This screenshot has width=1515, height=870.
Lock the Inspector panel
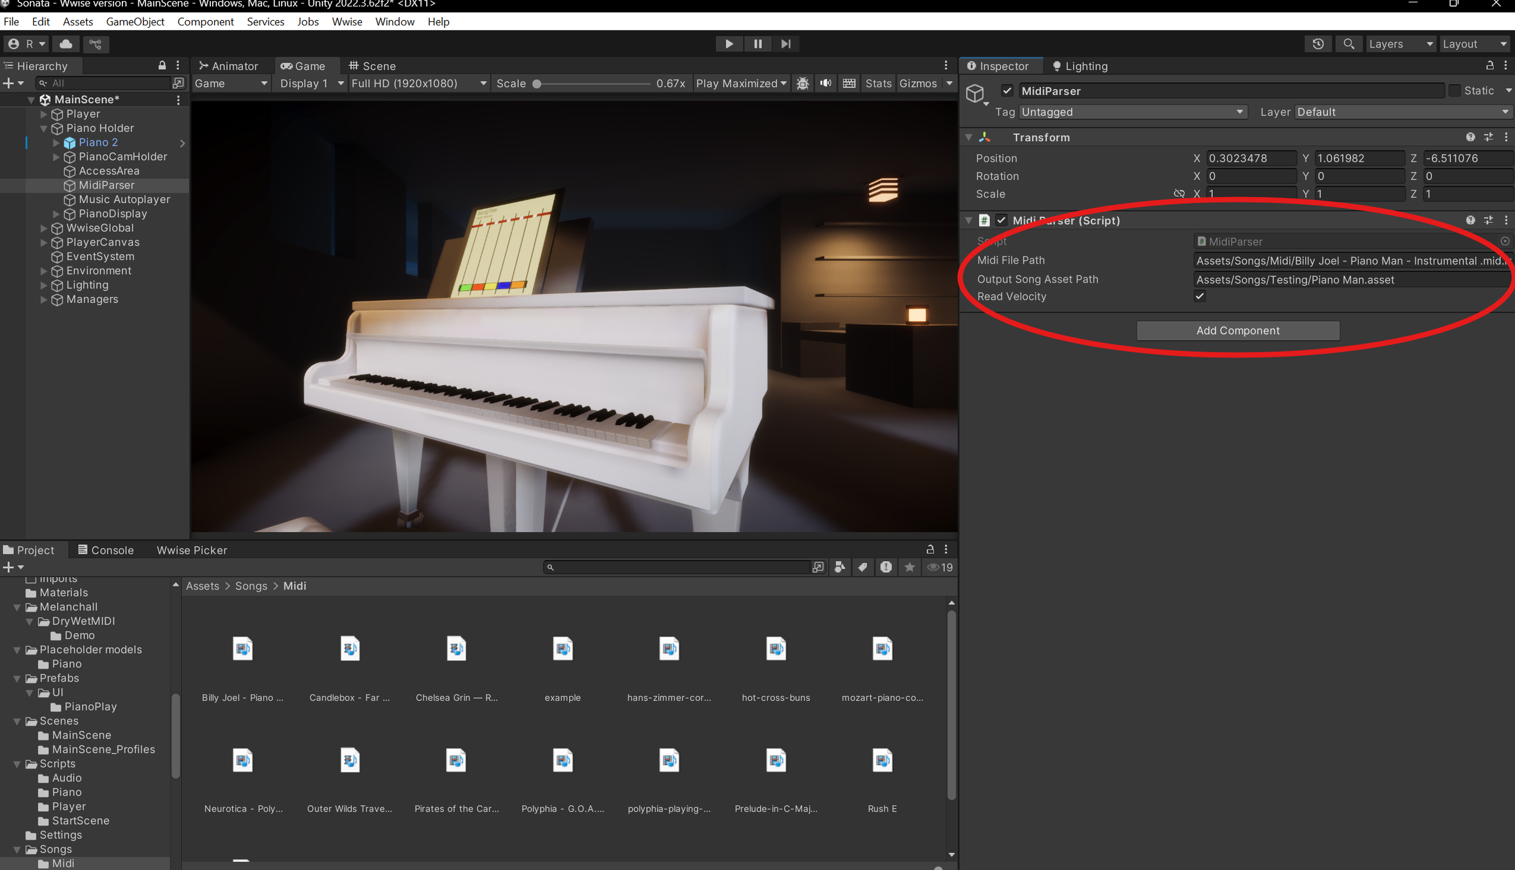(x=1490, y=65)
